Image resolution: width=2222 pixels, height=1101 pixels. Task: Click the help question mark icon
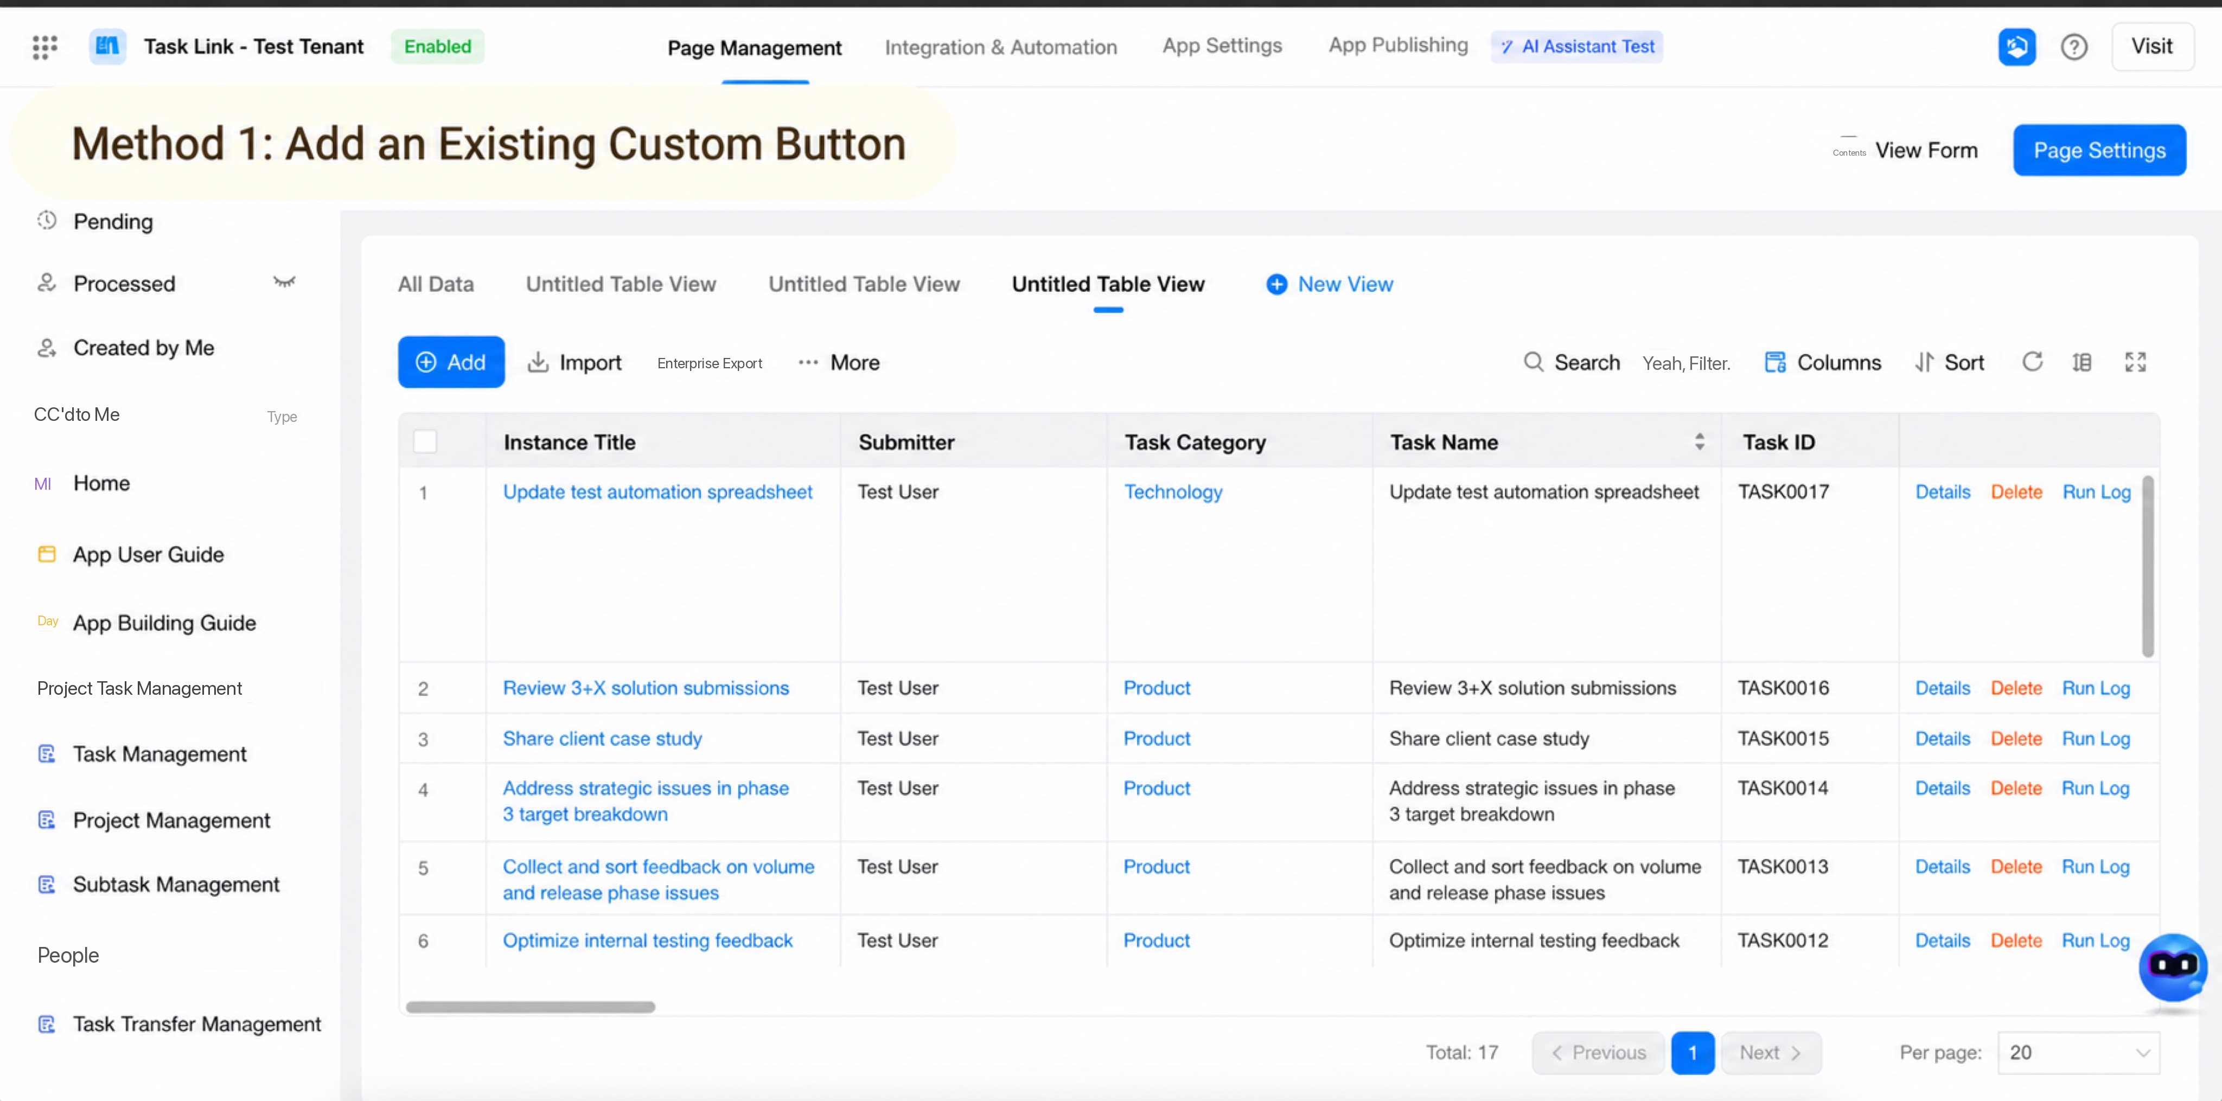tap(2074, 47)
